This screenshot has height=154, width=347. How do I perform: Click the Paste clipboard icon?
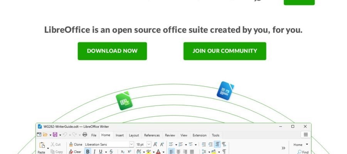pyautogui.click(x=42, y=145)
